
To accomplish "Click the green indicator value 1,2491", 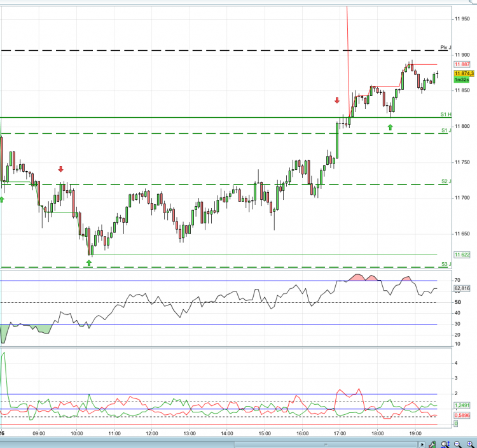I will tap(462, 405).
